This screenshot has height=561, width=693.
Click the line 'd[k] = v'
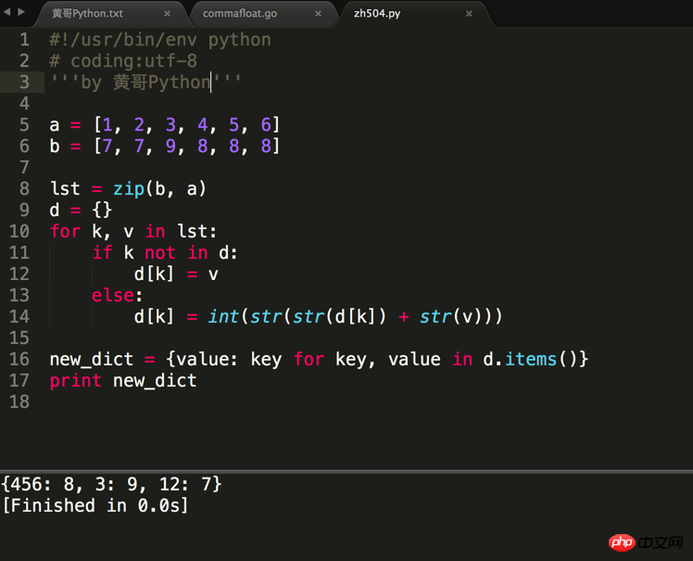tap(176, 274)
